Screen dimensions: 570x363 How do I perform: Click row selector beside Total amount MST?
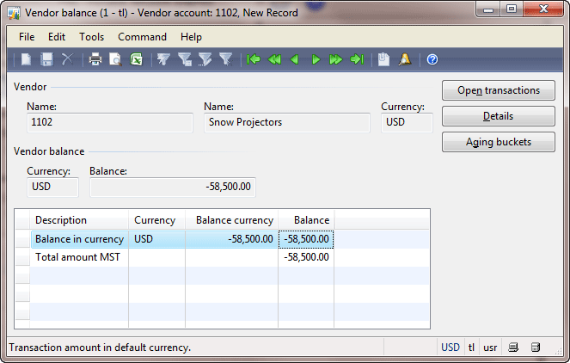22,257
